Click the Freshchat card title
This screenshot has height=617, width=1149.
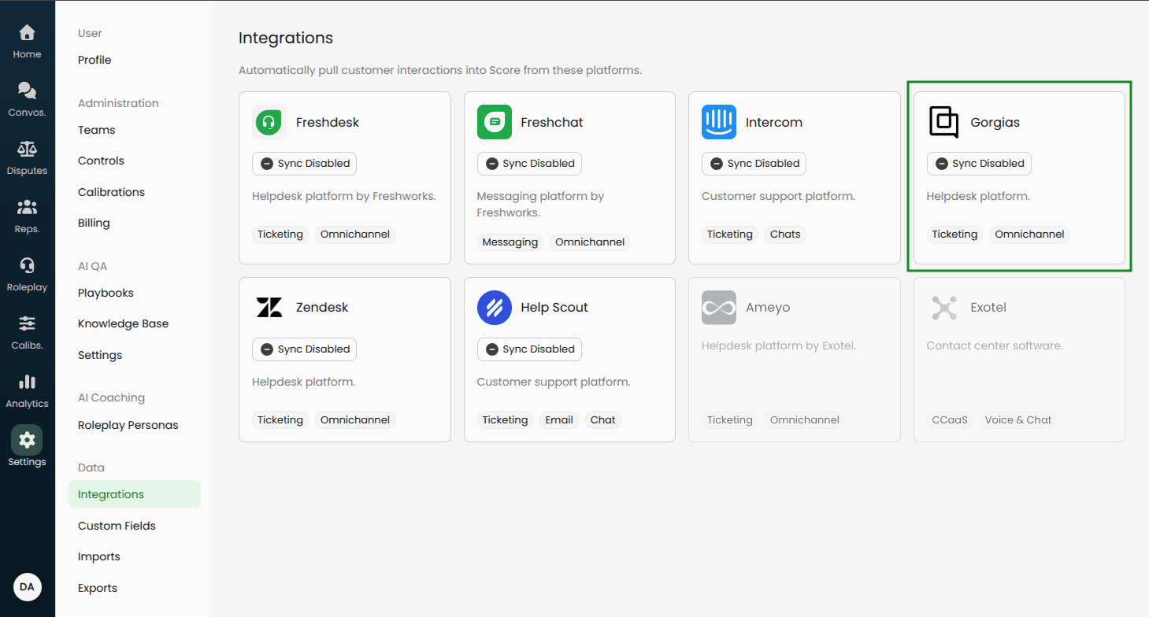[552, 122]
